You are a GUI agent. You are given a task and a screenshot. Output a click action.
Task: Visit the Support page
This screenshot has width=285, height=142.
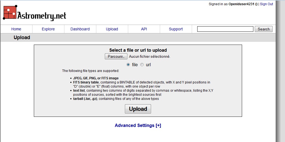pyautogui.click(x=176, y=29)
